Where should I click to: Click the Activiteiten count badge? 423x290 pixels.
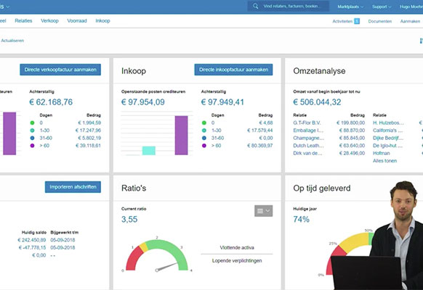(357, 21)
